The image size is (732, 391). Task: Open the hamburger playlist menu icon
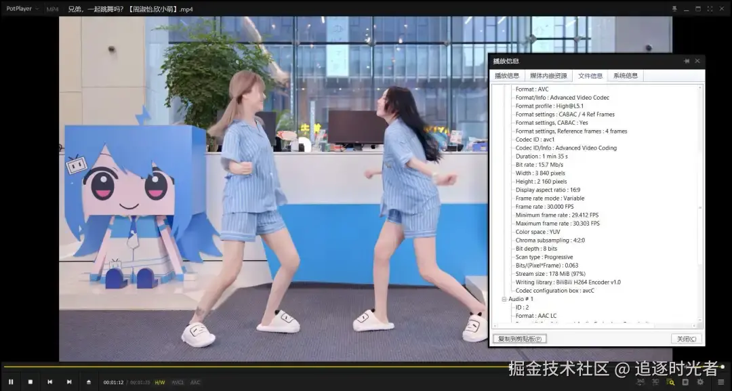pos(720,382)
